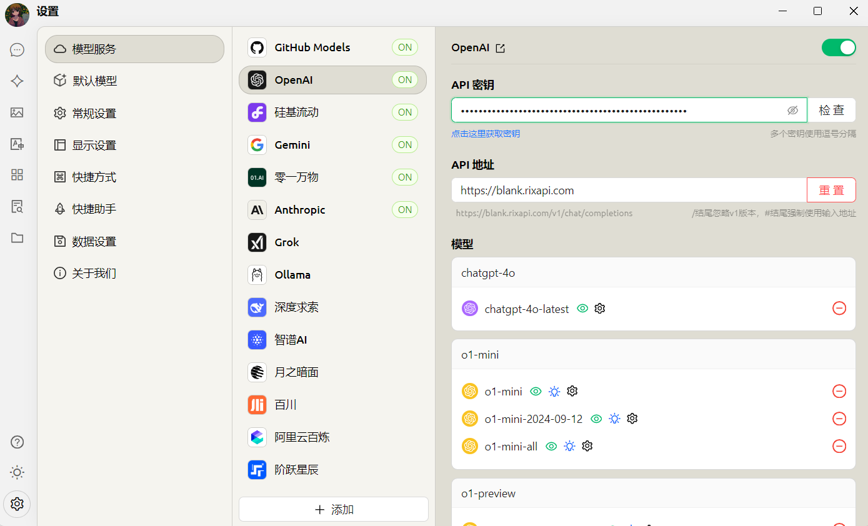Open settings gear for chatgpt-4o-latest
The image size is (868, 526).
pyautogui.click(x=599, y=308)
